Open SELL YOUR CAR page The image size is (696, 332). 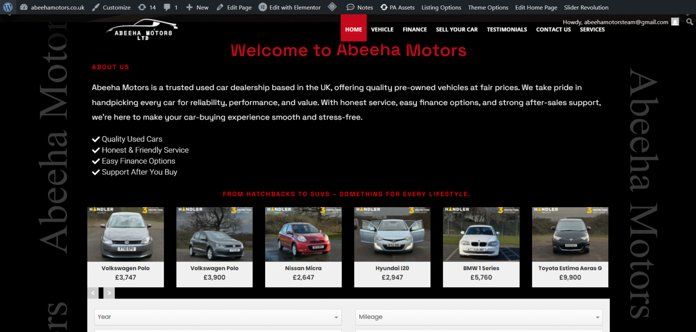pos(457,29)
